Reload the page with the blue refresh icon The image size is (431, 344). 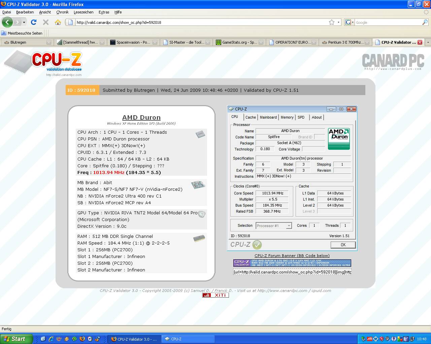pyautogui.click(x=33, y=22)
